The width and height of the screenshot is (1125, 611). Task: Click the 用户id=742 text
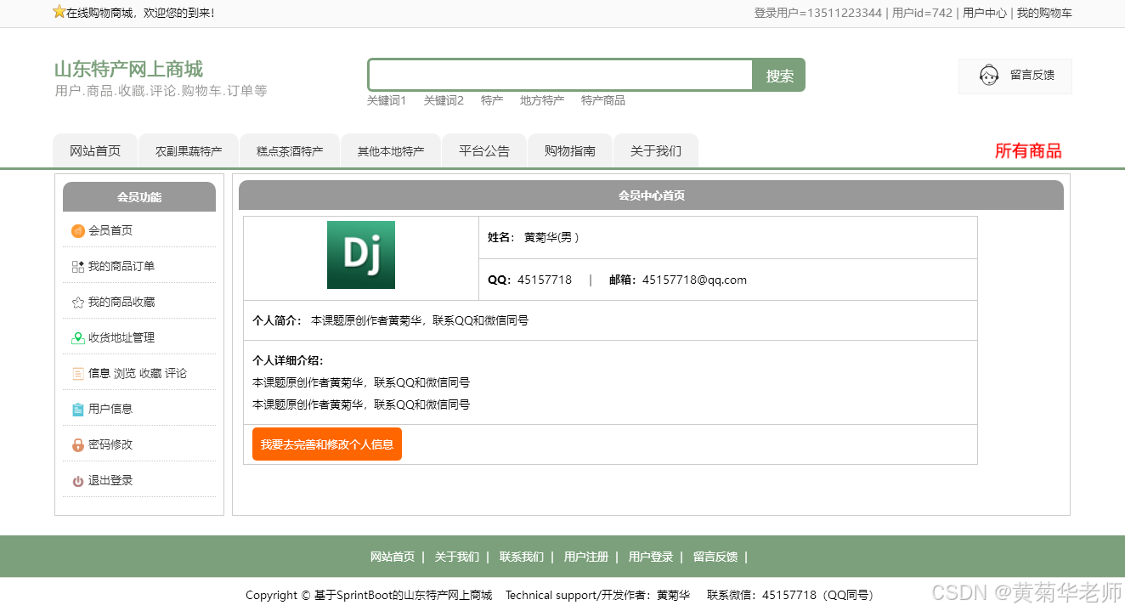tap(922, 13)
